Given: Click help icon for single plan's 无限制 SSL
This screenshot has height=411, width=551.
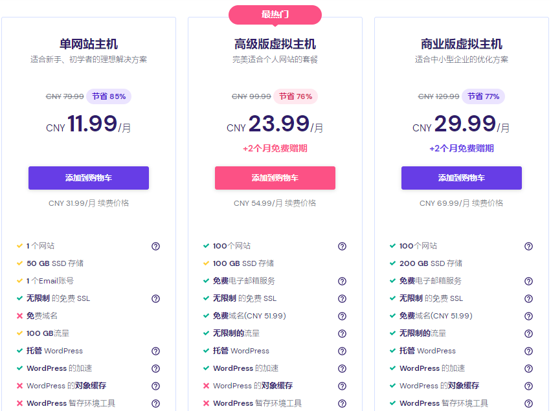Looking at the screenshot, I should (x=155, y=298).
